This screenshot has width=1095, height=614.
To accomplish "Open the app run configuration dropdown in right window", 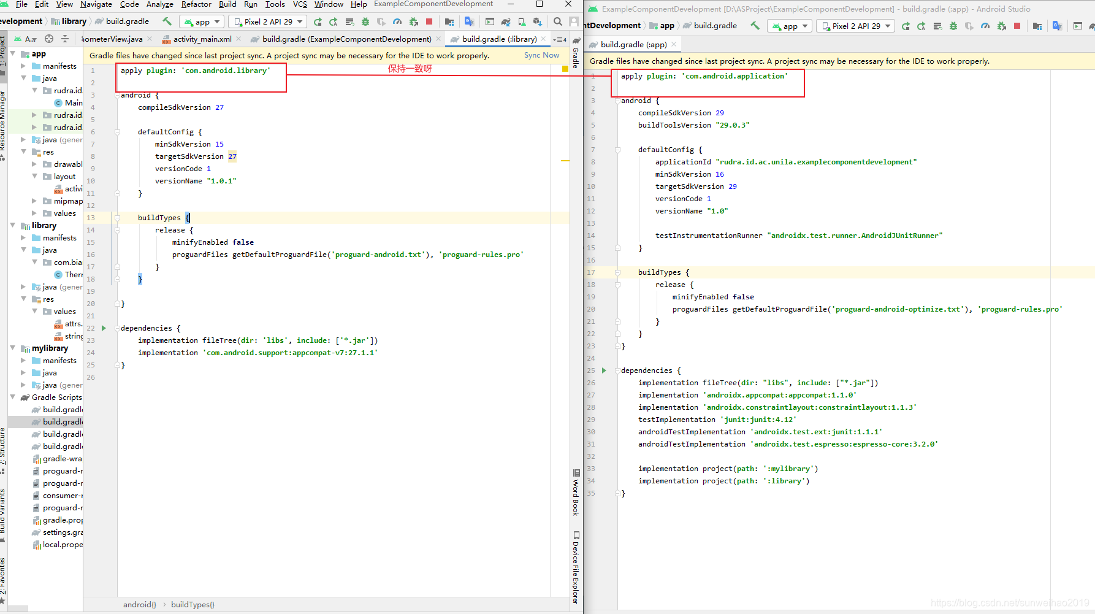I will click(x=790, y=26).
